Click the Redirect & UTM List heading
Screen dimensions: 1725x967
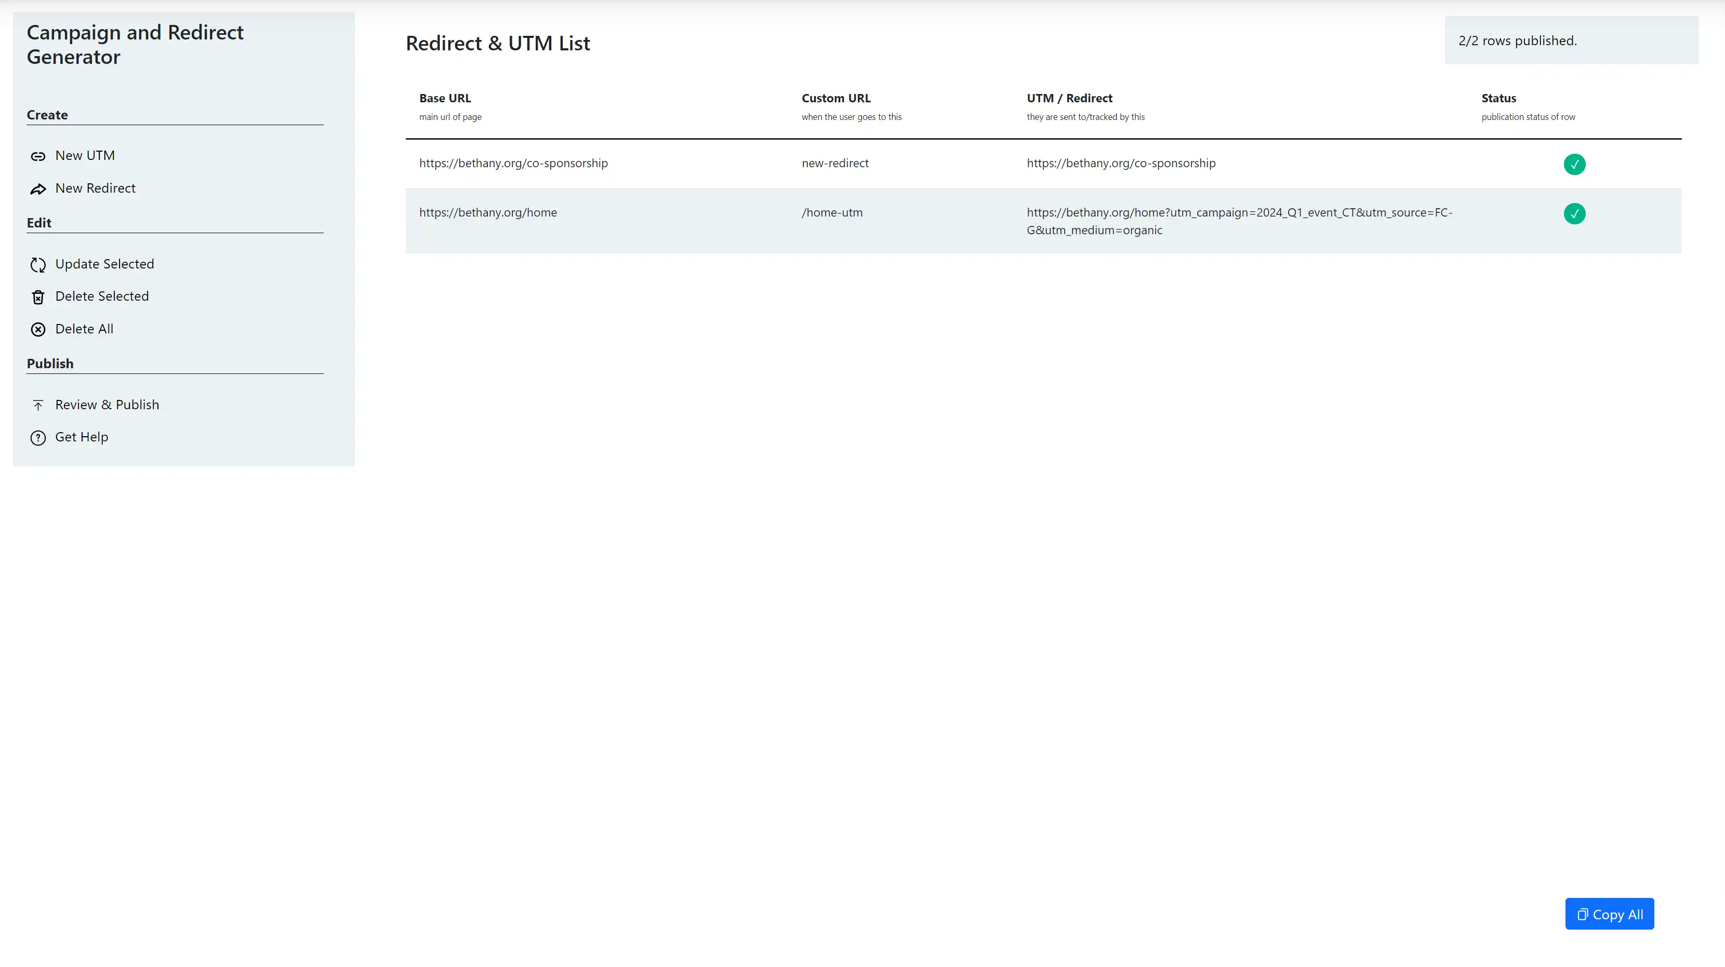(498, 44)
